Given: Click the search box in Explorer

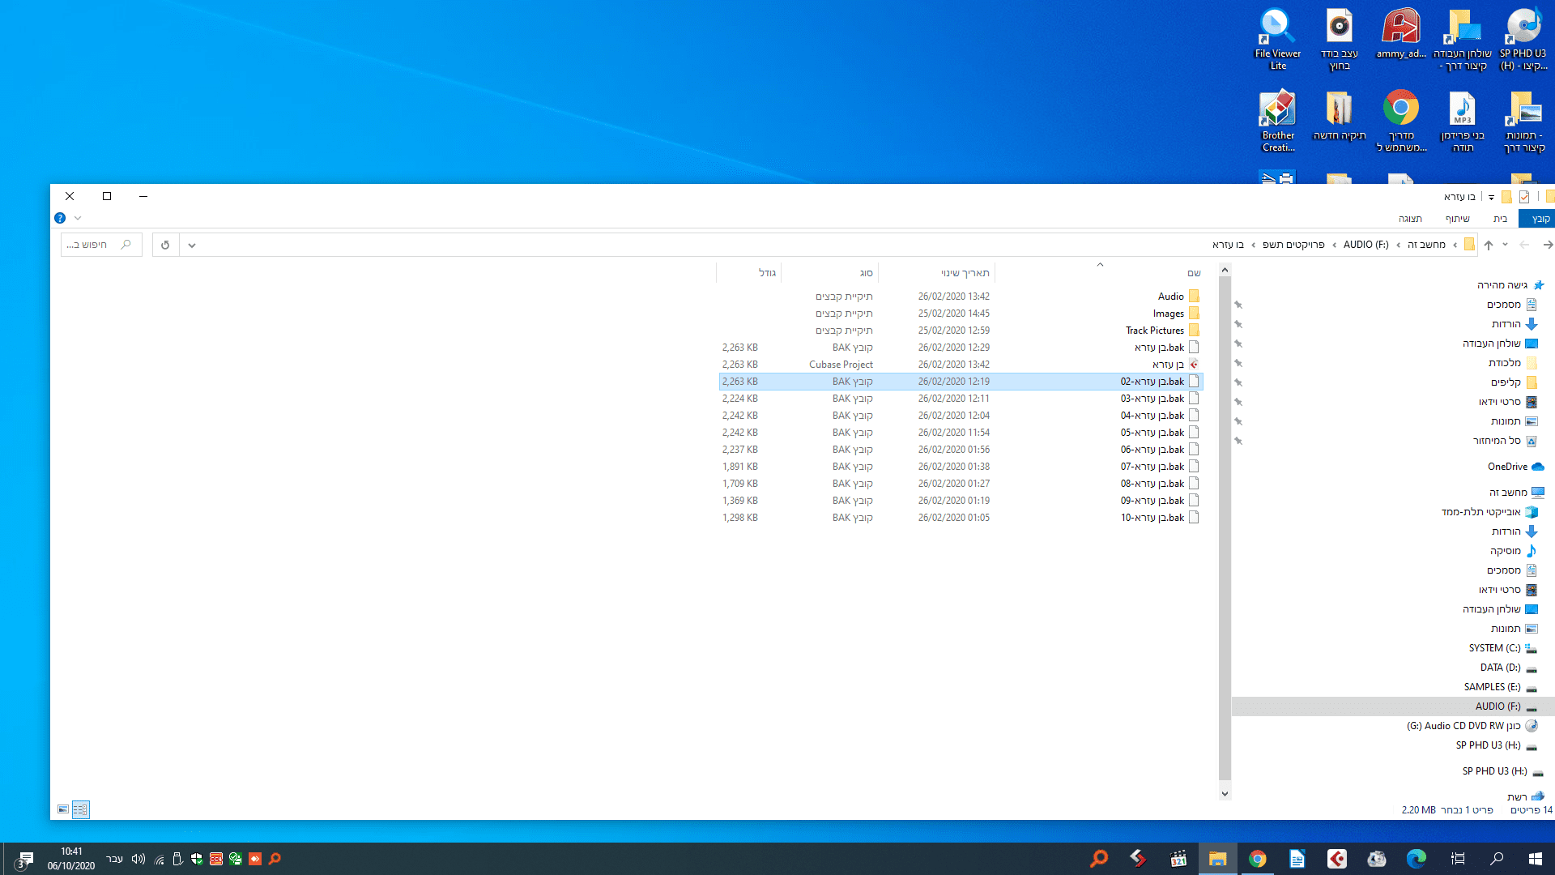Looking at the screenshot, I should tap(97, 245).
